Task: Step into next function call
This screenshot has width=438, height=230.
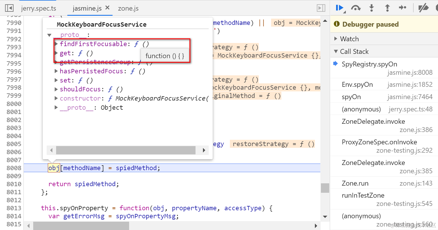Action: point(372,8)
